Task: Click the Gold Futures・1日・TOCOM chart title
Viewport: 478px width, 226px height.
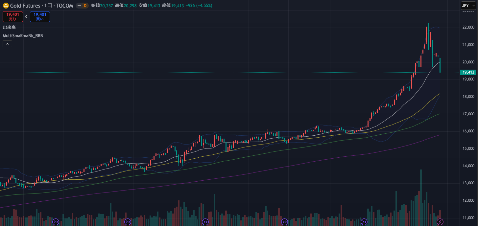Action: point(41,6)
